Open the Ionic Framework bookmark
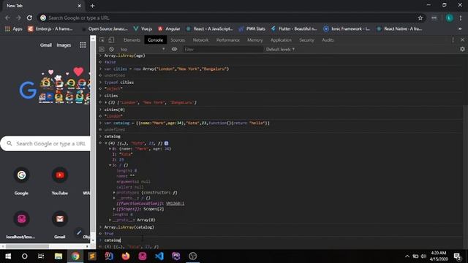 click(x=347, y=28)
